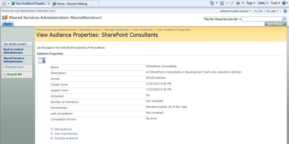This screenshot has height=144, width=289.
Task: Click the Shared Services site logo icon
Action: [x=5, y=18]
